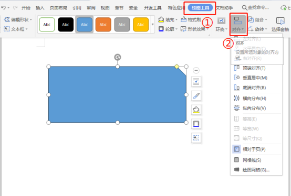291x196 pixels.
Task: Choose 等尺寸(Q) menu item
Action: pyautogui.click(x=256, y=138)
